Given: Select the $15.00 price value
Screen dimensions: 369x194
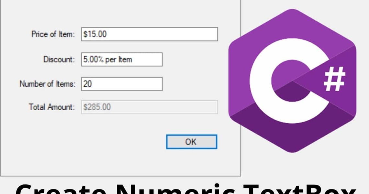Looking at the screenshot, I should click(x=92, y=33).
